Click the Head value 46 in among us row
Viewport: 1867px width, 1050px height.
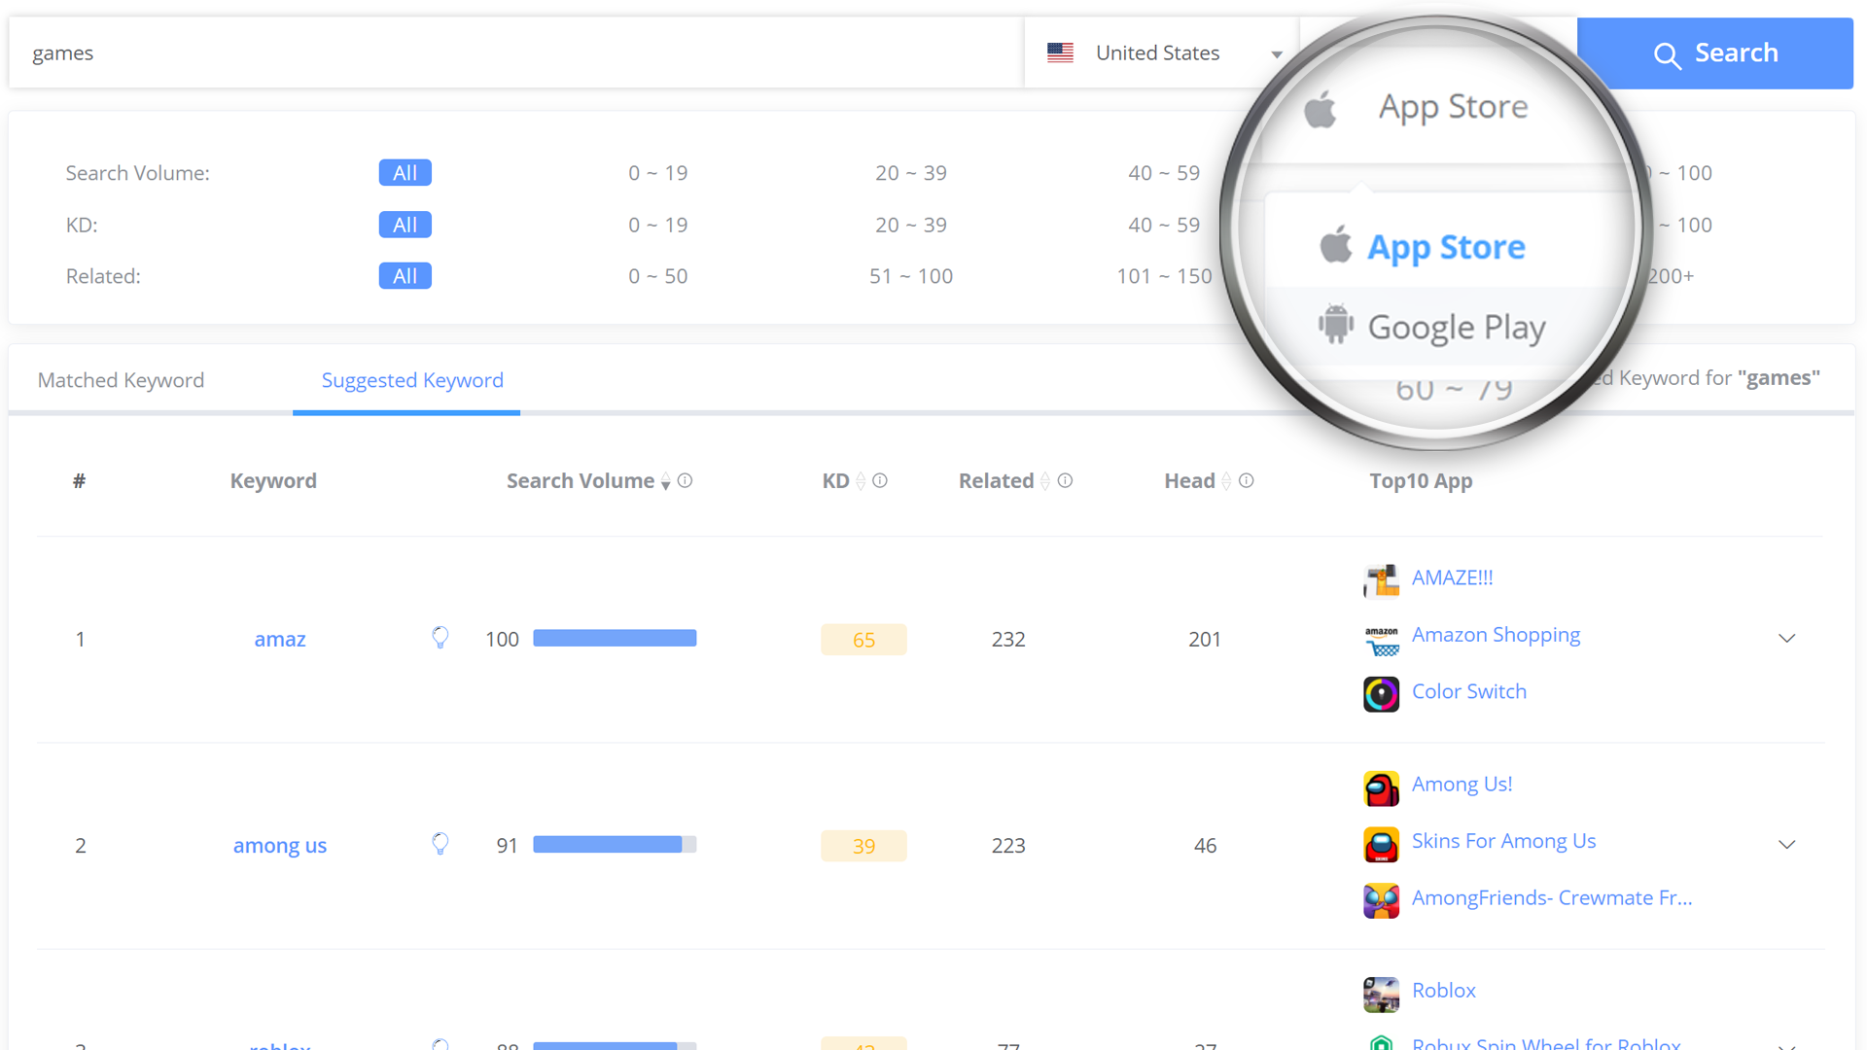[x=1205, y=846]
